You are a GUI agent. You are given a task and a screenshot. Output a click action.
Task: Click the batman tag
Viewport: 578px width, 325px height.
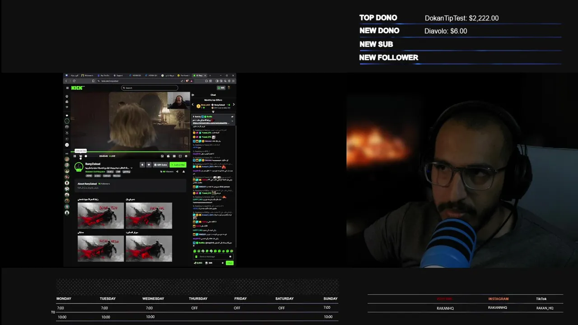[x=107, y=176]
